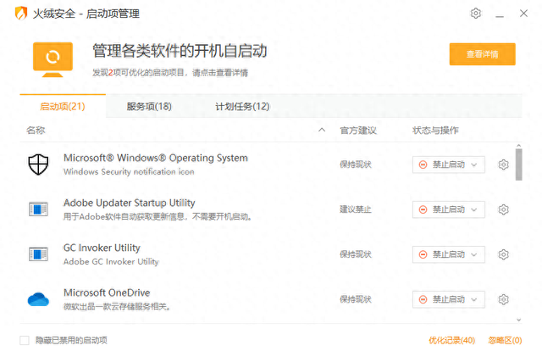The width and height of the screenshot is (542, 357).
Task: Click the 保持现状 recommendation for OneDrive
Action: pyautogui.click(x=356, y=299)
